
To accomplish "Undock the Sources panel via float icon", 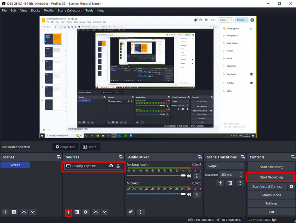I will (x=121, y=157).
